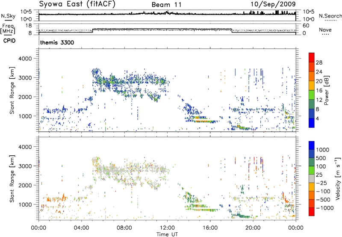This screenshot has width=342, height=237.
Task: Click the 'Slant Range [km]' label of the velocity plot
Action: point(12,178)
